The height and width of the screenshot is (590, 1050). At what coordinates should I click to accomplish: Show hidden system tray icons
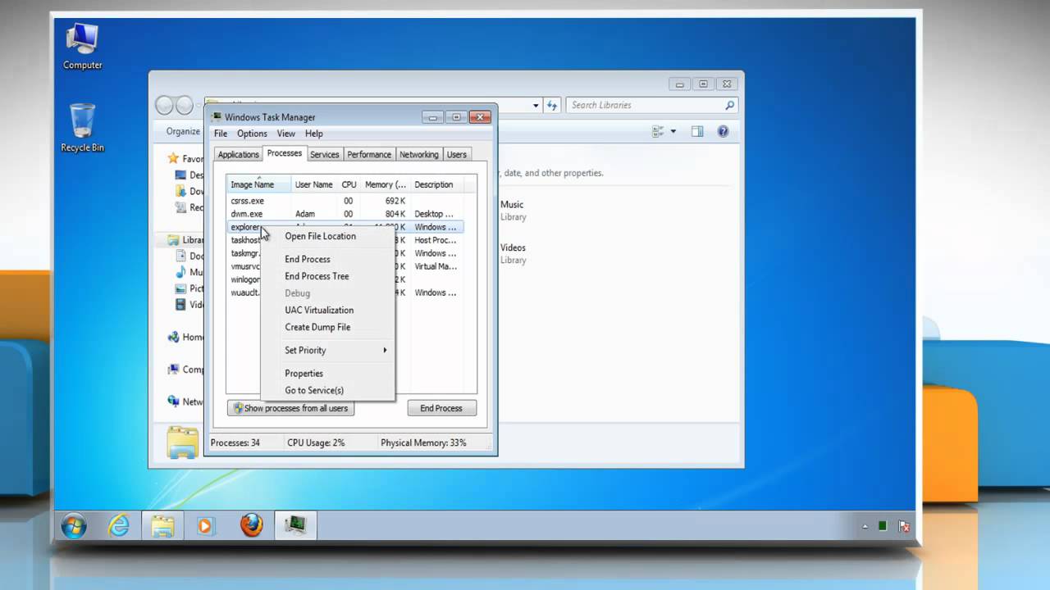click(865, 527)
